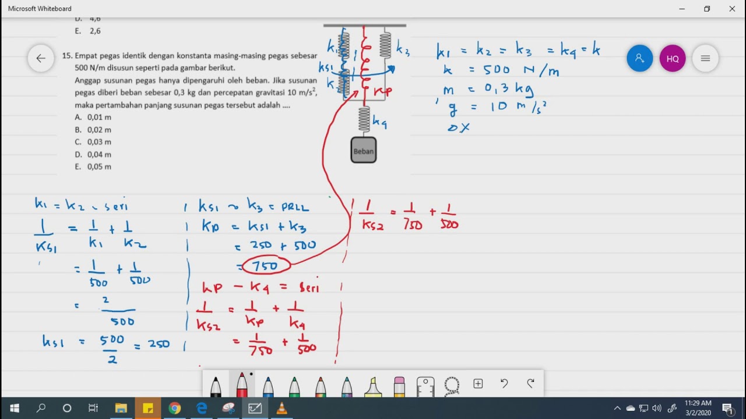Switch to Whiteboard app in the taskbar
This screenshot has width=746, height=419.
[x=255, y=408]
